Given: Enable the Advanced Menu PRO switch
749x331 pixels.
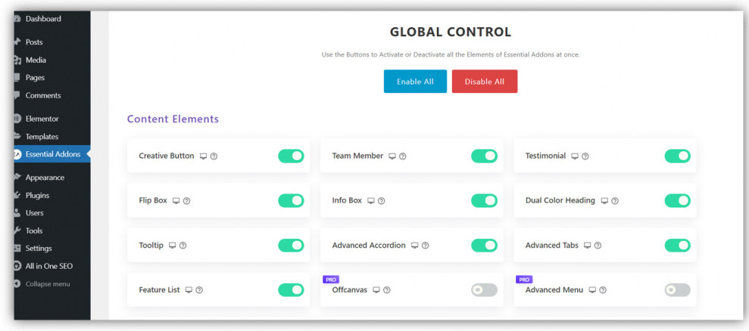Looking at the screenshot, I should point(677,290).
